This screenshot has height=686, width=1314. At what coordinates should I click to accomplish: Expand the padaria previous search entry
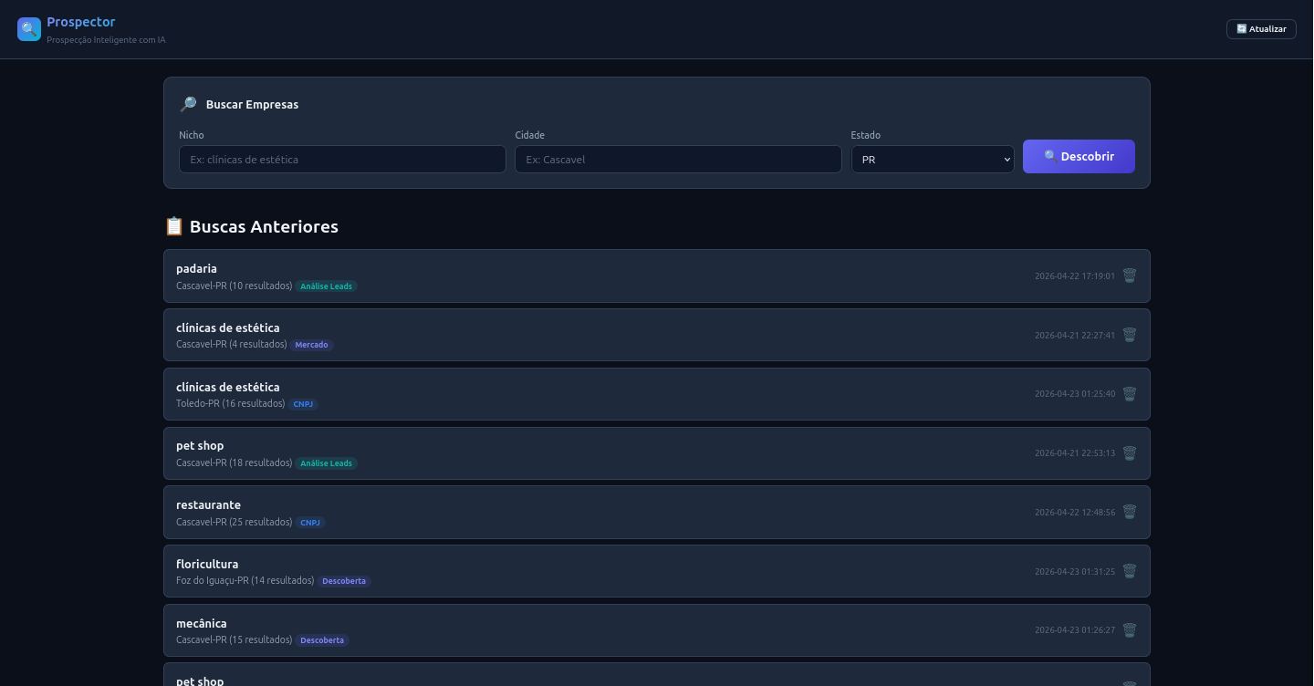547,275
